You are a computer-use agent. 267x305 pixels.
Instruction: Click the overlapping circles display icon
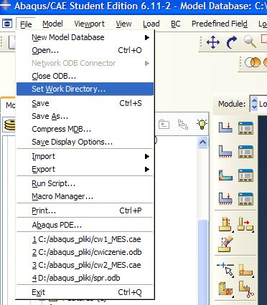253,63
